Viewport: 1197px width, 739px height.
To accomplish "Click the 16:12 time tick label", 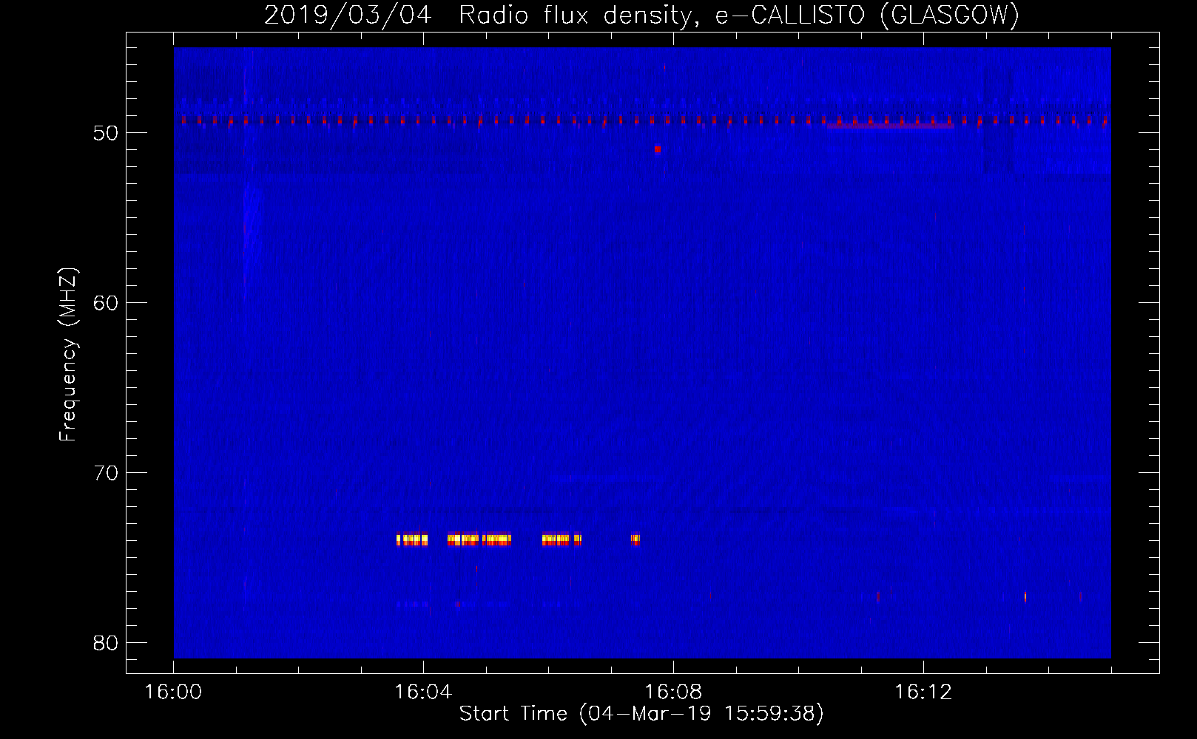I will click(923, 692).
